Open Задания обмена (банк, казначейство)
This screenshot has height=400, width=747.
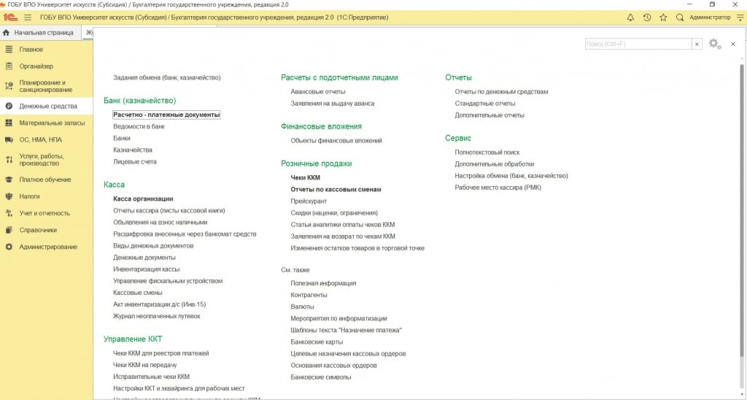click(x=167, y=77)
